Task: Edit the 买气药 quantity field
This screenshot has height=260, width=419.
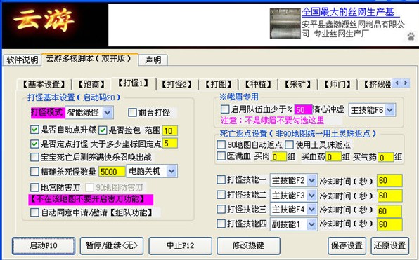Action: point(386,157)
